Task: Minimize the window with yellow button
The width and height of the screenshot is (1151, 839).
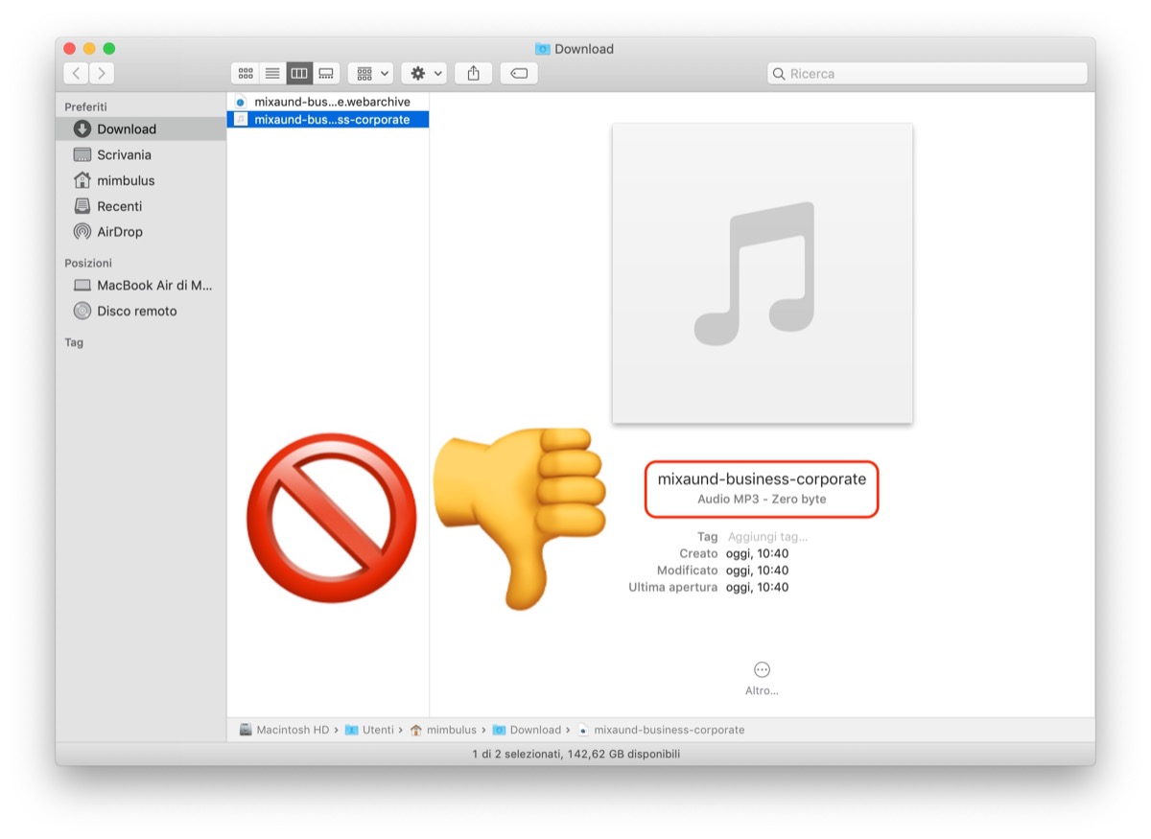Action: click(x=89, y=49)
